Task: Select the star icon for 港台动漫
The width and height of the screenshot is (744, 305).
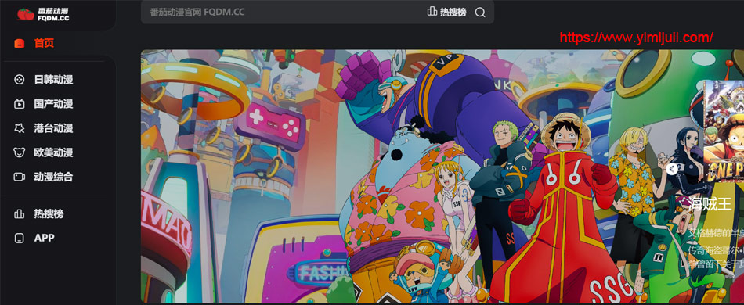Action: (20, 128)
